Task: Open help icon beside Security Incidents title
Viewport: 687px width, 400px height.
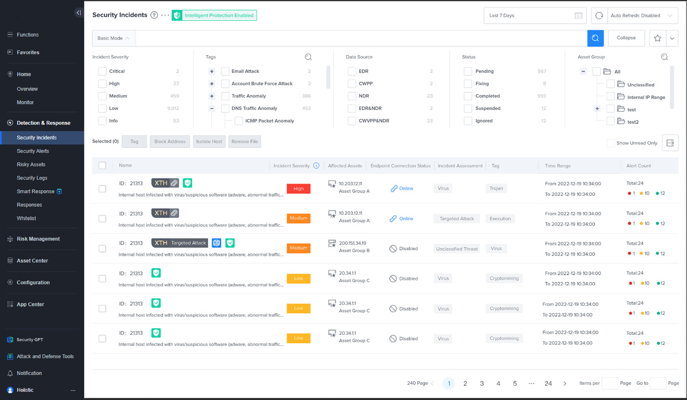Action: coord(154,15)
